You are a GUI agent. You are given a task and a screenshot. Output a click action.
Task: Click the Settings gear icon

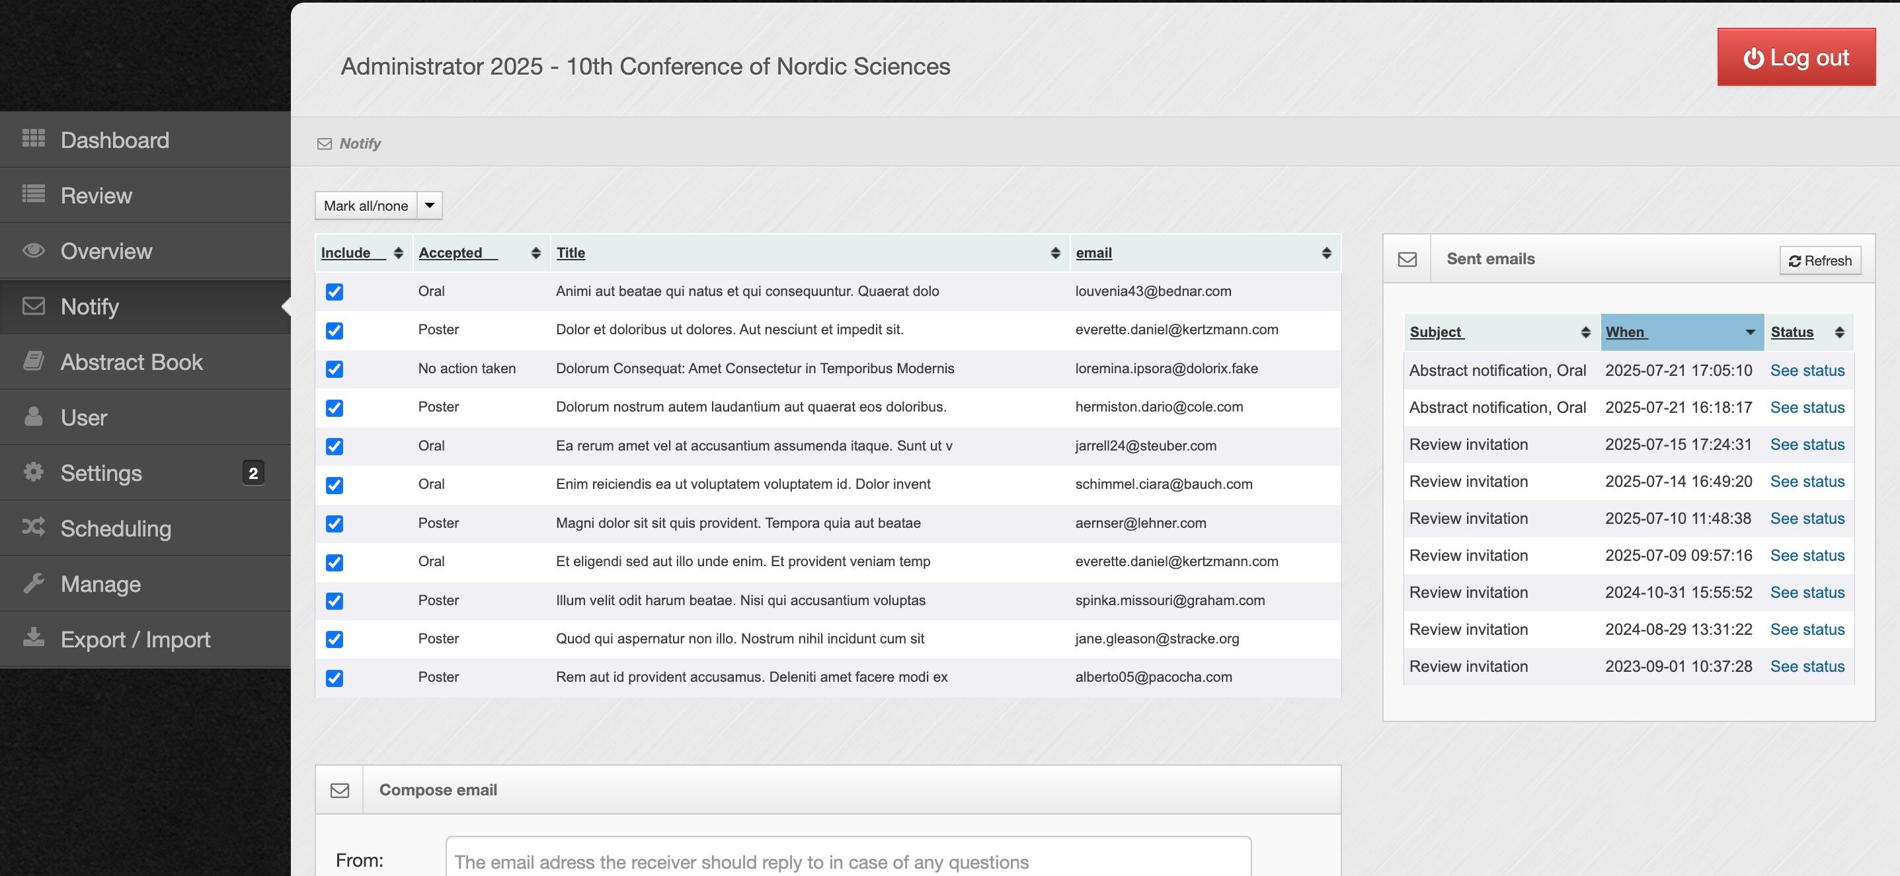tap(33, 472)
